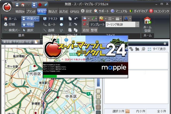The image size is (171, 114).
Task: Open the text color dropdown arrow
Action: click(130, 19)
